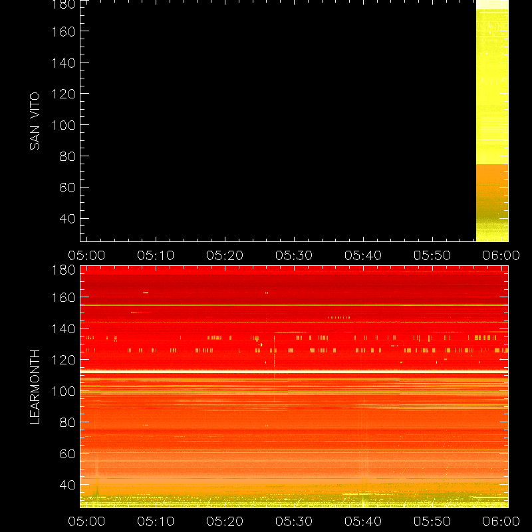This screenshot has width=532, height=532.
Task: Click 05:50 time label under LEARMONTH plot
Action: pyautogui.click(x=432, y=521)
